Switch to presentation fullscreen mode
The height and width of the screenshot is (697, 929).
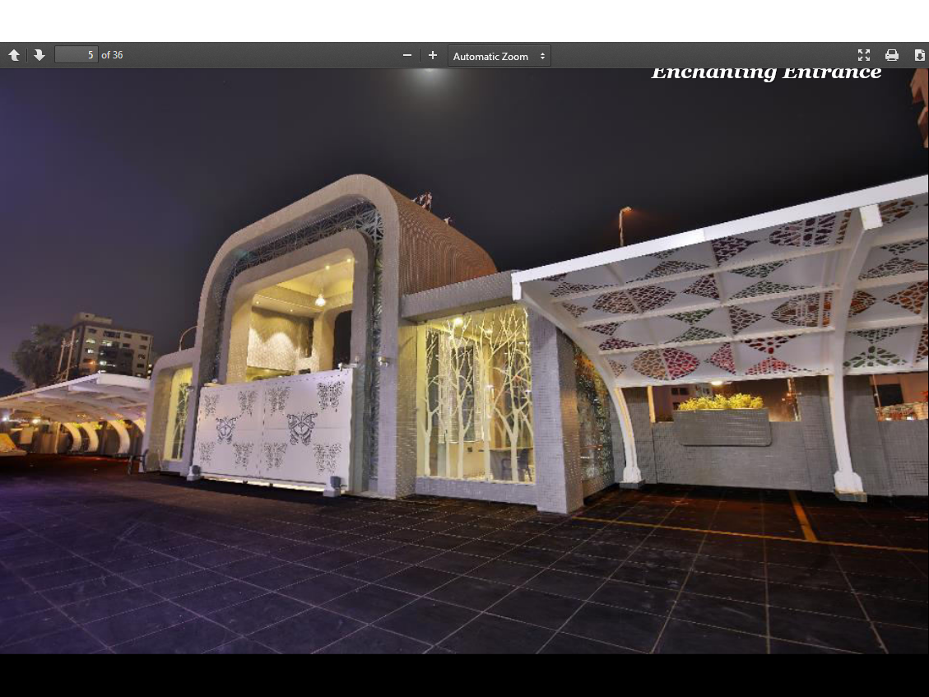point(864,55)
